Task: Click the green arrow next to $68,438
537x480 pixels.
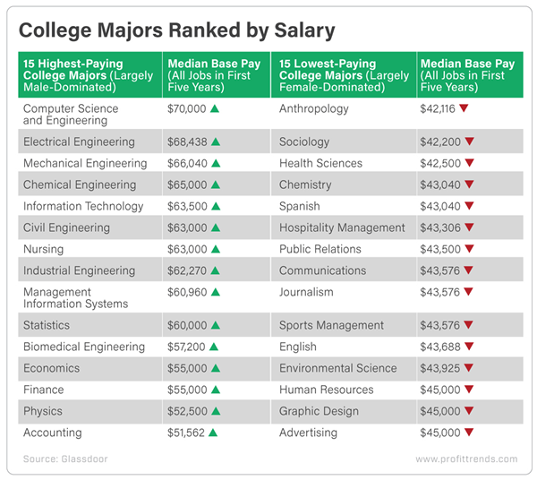Action: (x=216, y=141)
